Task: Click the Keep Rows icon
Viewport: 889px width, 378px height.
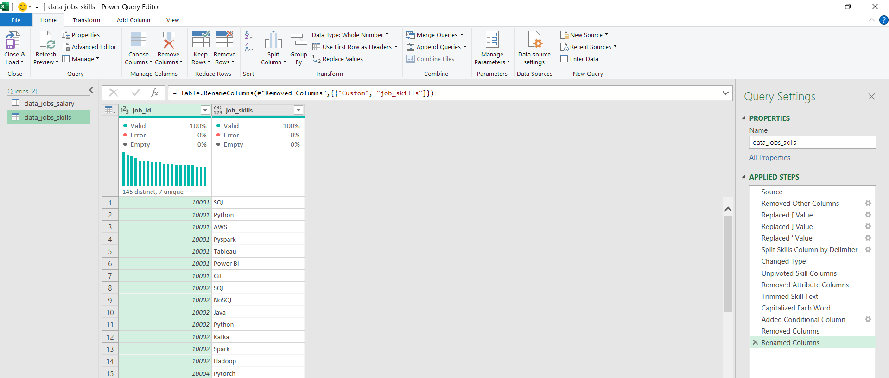Action: coord(201,40)
